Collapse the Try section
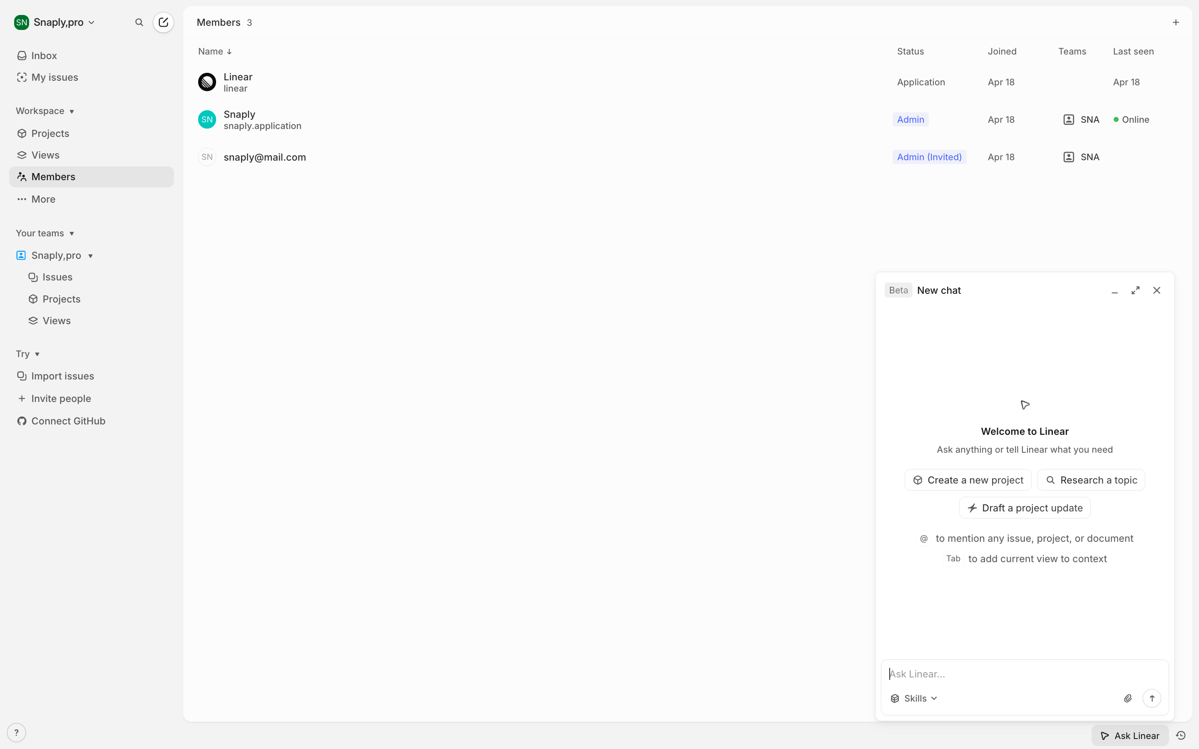Viewport: 1199px width, 749px height. tap(28, 354)
